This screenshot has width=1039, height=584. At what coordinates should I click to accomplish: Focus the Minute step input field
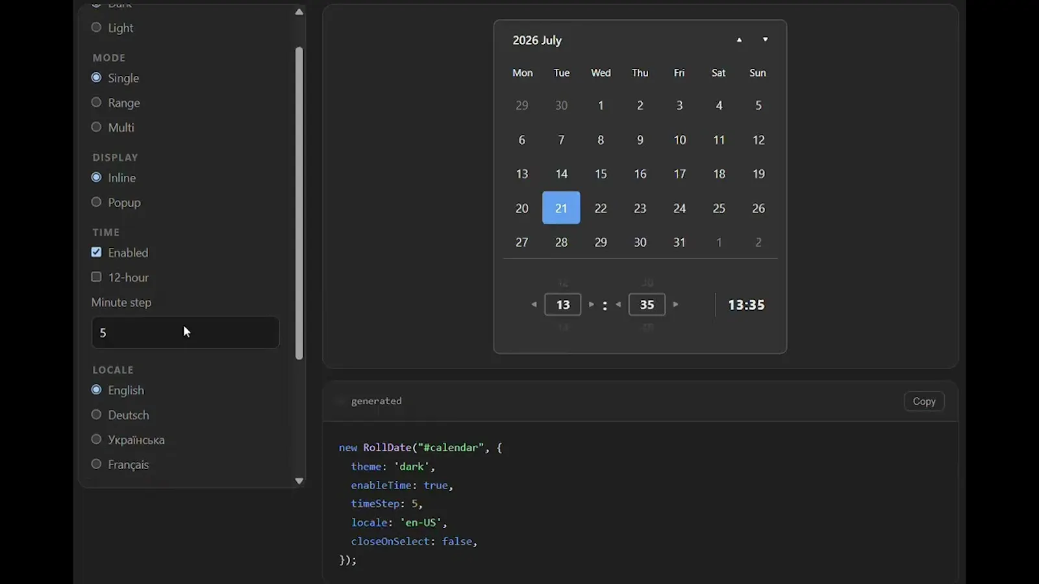[186, 333]
